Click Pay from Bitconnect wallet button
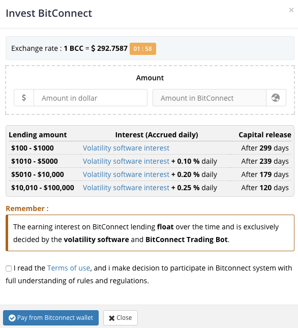The image size is (298, 328). pyautogui.click(x=51, y=318)
